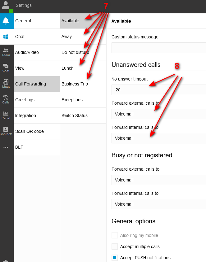206x262 pixels.
Task: Open the Chat sidebar icon
Action: pos(6,68)
